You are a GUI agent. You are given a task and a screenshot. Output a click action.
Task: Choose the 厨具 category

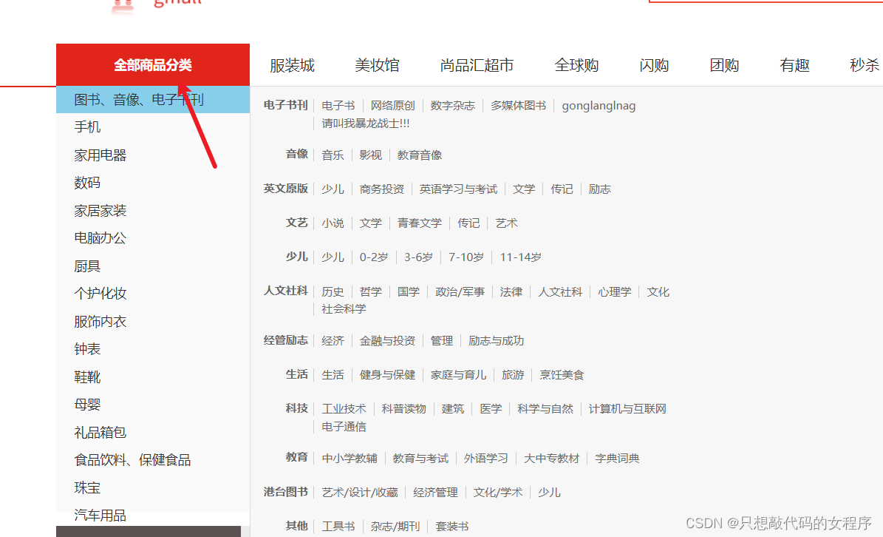[87, 266]
